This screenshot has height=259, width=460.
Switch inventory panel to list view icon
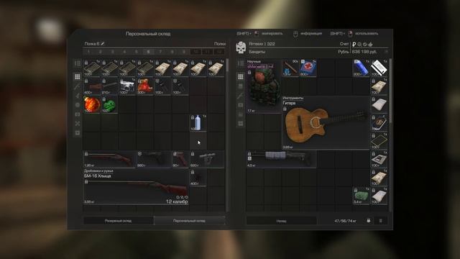click(241, 63)
